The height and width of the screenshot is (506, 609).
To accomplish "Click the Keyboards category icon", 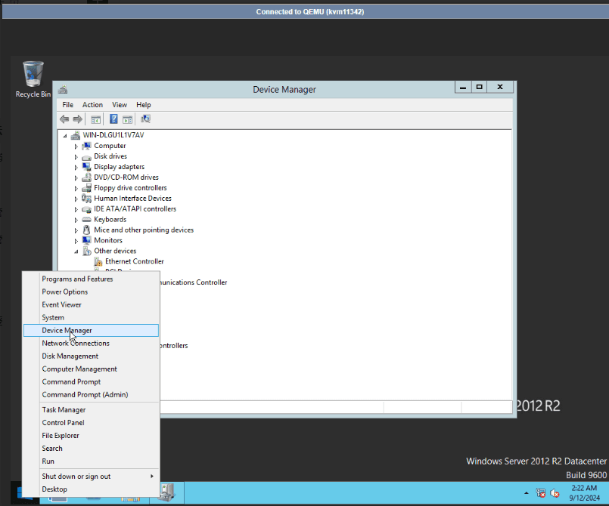I will point(86,220).
